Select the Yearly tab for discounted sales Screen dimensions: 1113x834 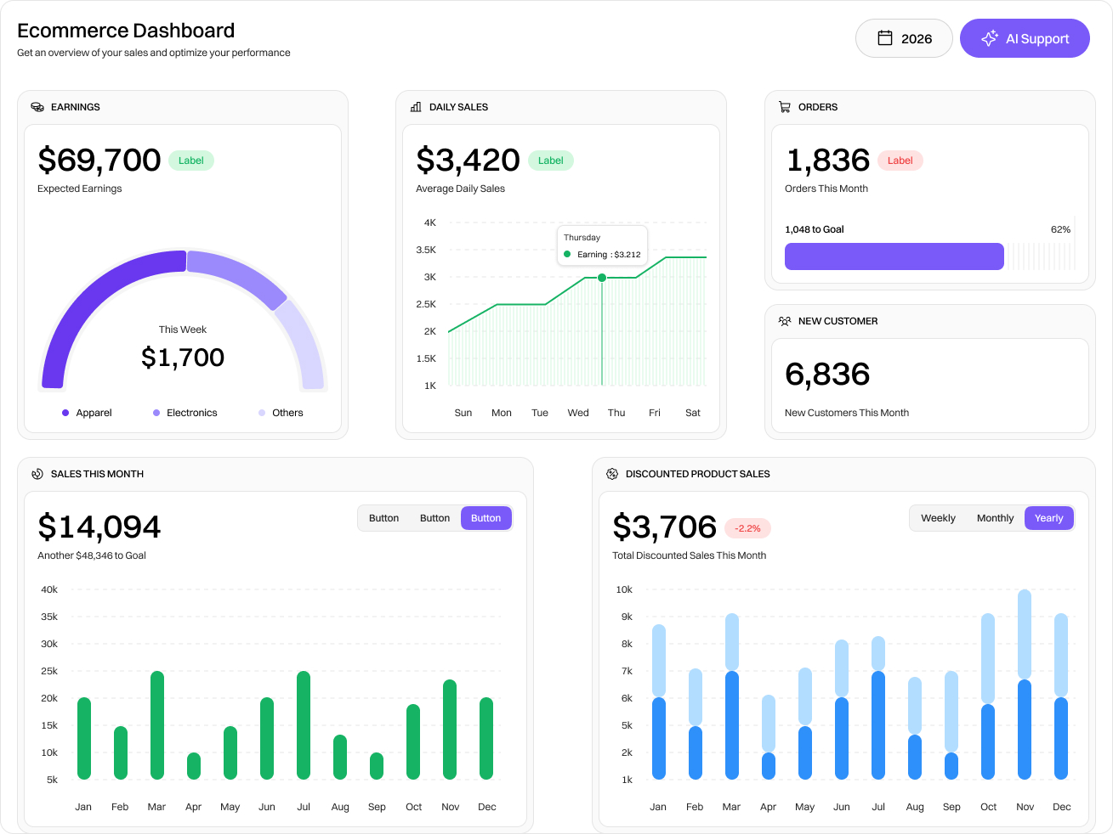(1048, 518)
